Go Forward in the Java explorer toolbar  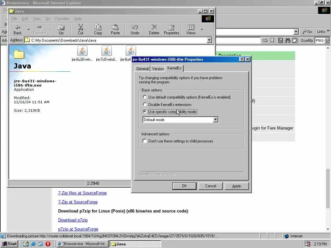coord(39,29)
